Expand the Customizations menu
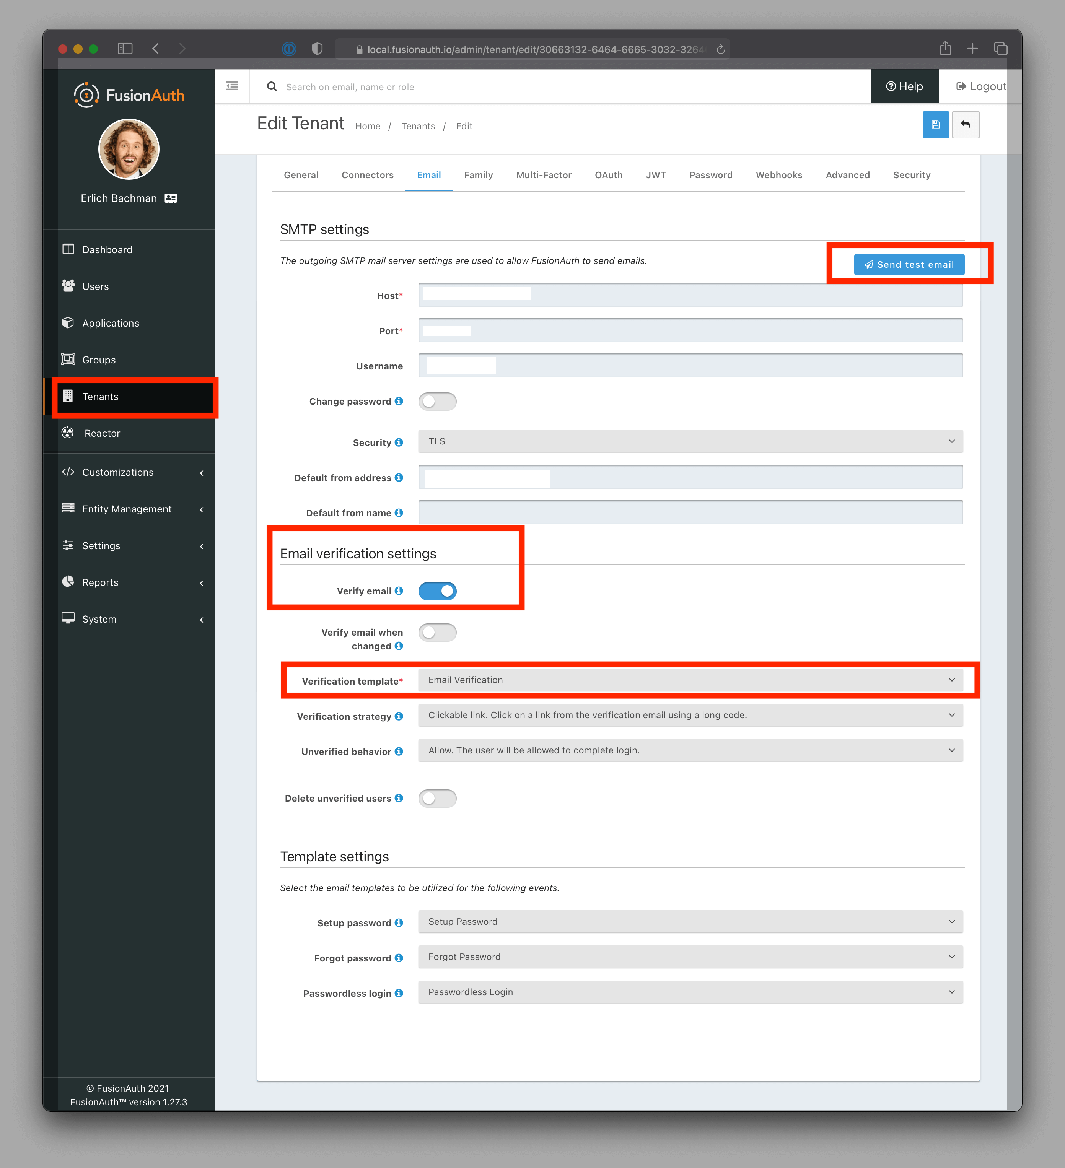This screenshot has width=1065, height=1168. (129, 472)
